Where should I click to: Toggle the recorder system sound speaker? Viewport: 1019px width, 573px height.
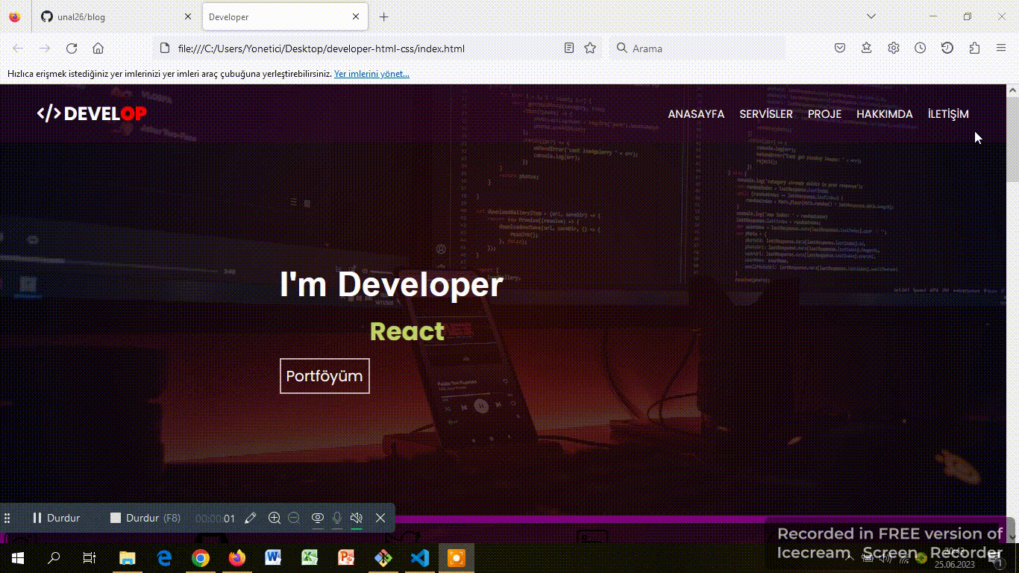pyautogui.click(x=357, y=518)
